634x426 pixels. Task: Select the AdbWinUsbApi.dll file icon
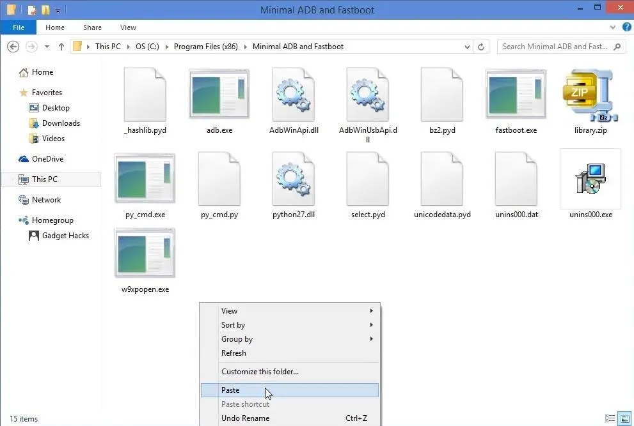368,95
